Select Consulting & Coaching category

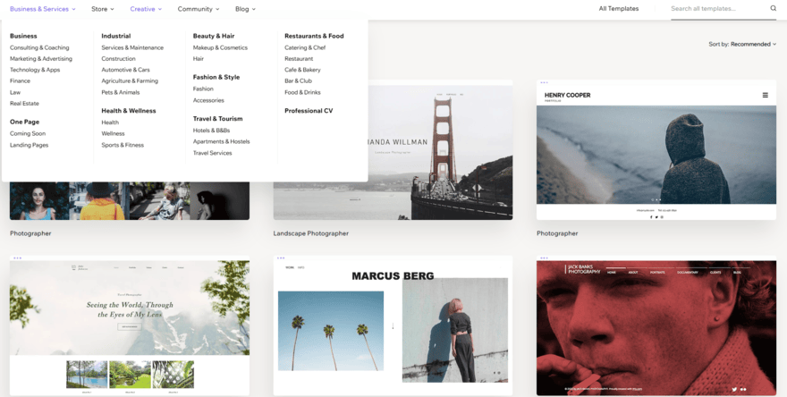coord(39,47)
